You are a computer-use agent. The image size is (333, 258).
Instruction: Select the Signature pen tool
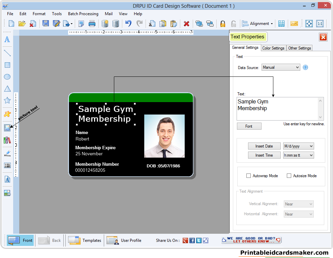pos(7,153)
